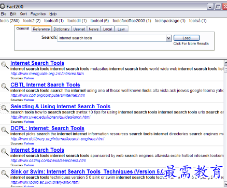Click the results scrollbar thumb
227x188 pixels.
[x=225, y=69]
